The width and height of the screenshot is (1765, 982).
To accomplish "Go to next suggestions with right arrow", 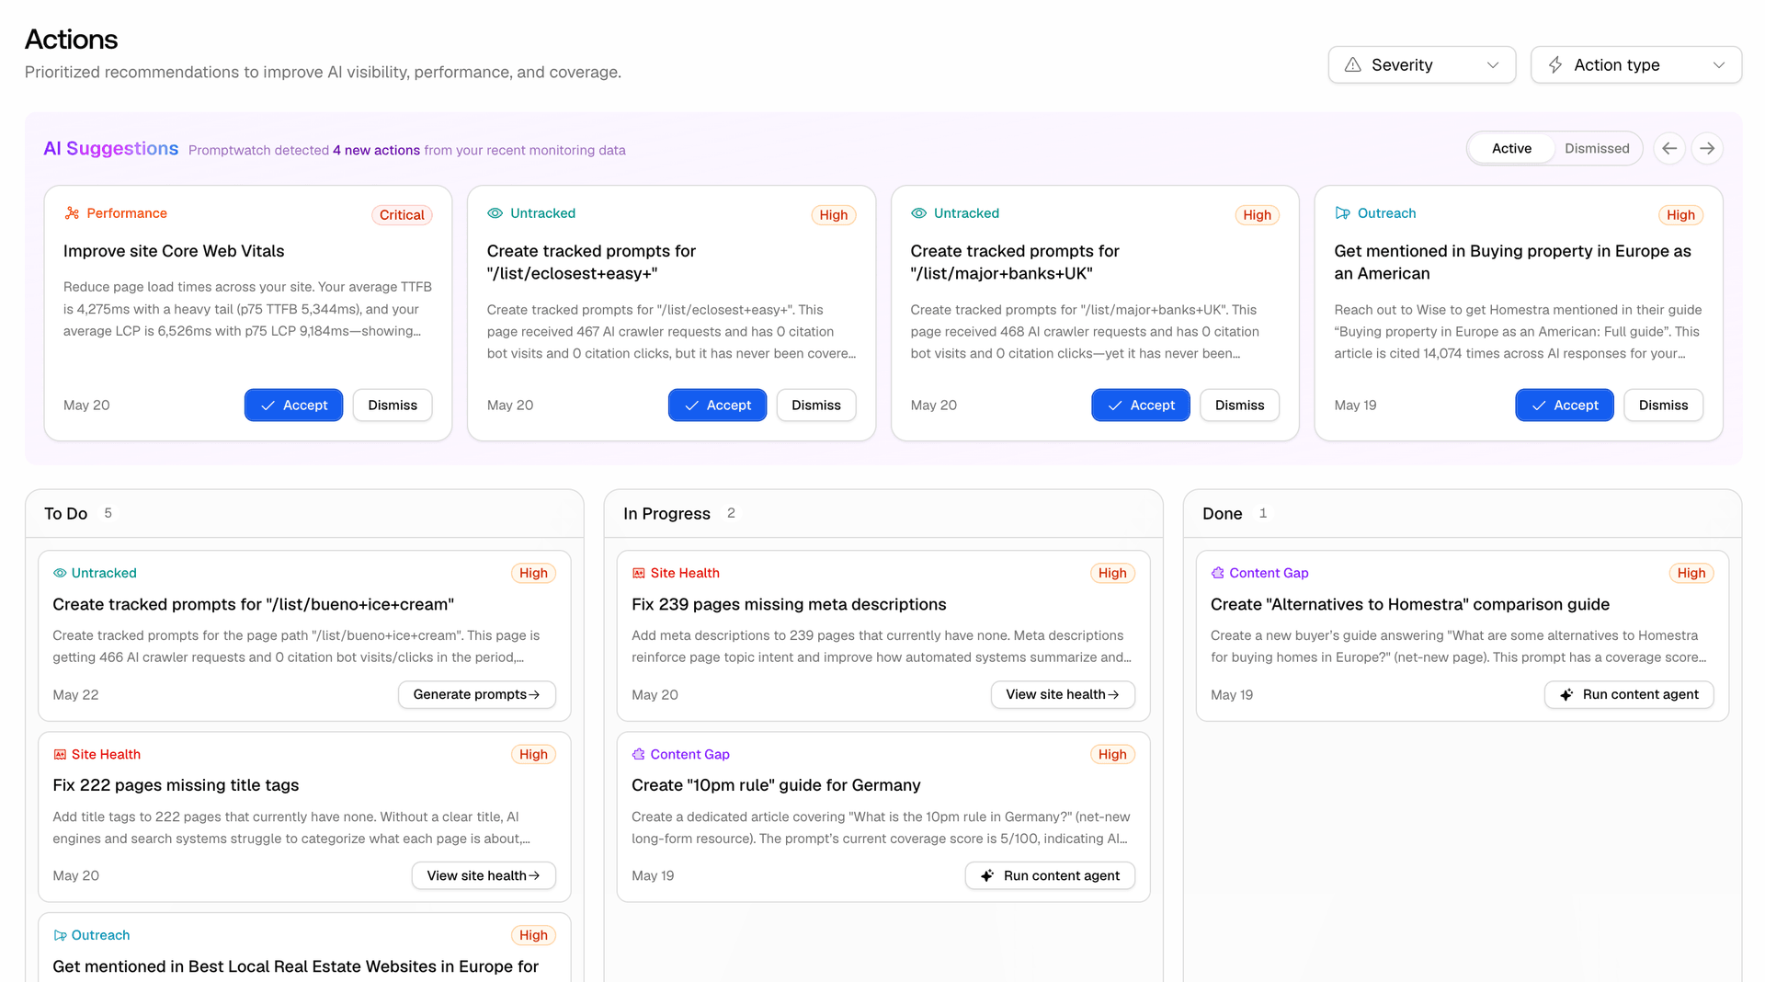I will (1707, 148).
